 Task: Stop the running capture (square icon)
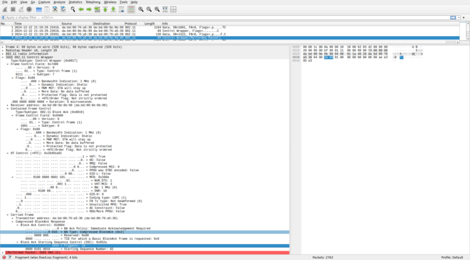tap(13, 9)
